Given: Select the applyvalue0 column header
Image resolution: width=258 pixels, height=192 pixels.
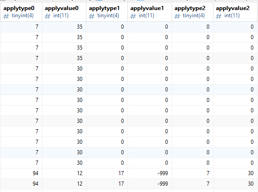Looking at the screenshot, I should pyautogui.click(x=64, y=12).
